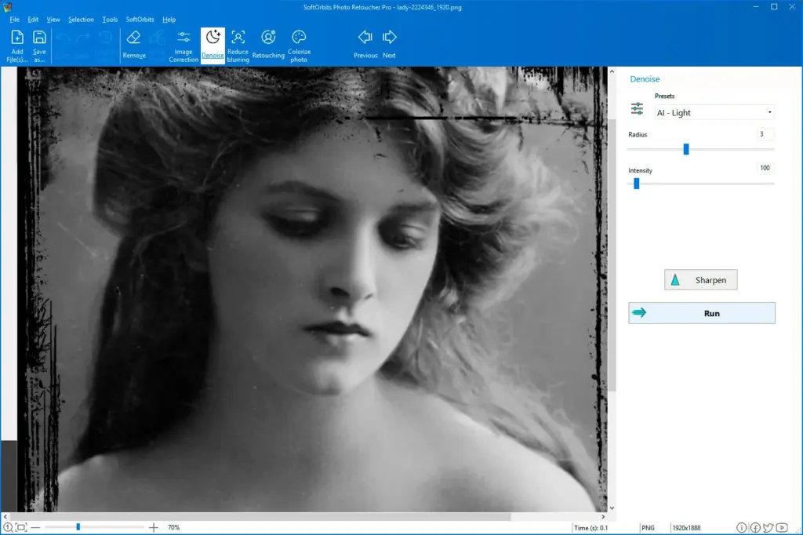Click the fit-to-window zoom icon
The width and height of the screenshot is (803, 535).
coord(20,527)
